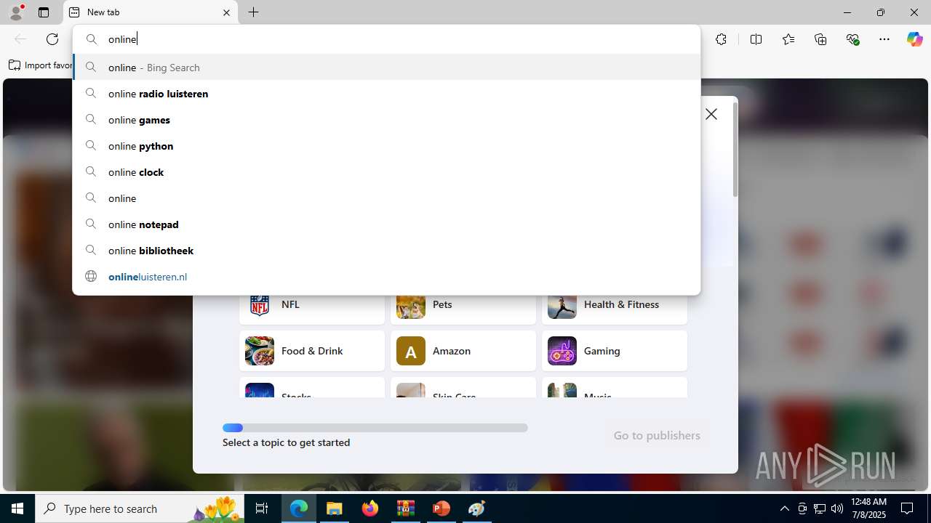The image size is (931, 523).
Task: Show hidden system tray icons
Action: coord(784,508)
